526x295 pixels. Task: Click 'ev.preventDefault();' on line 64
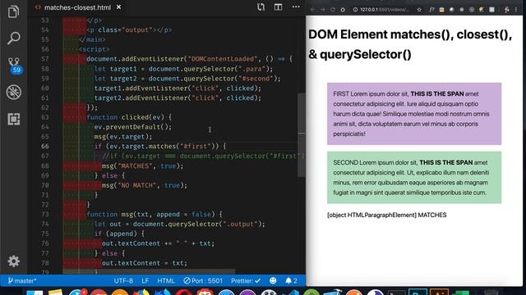[133, 127]
